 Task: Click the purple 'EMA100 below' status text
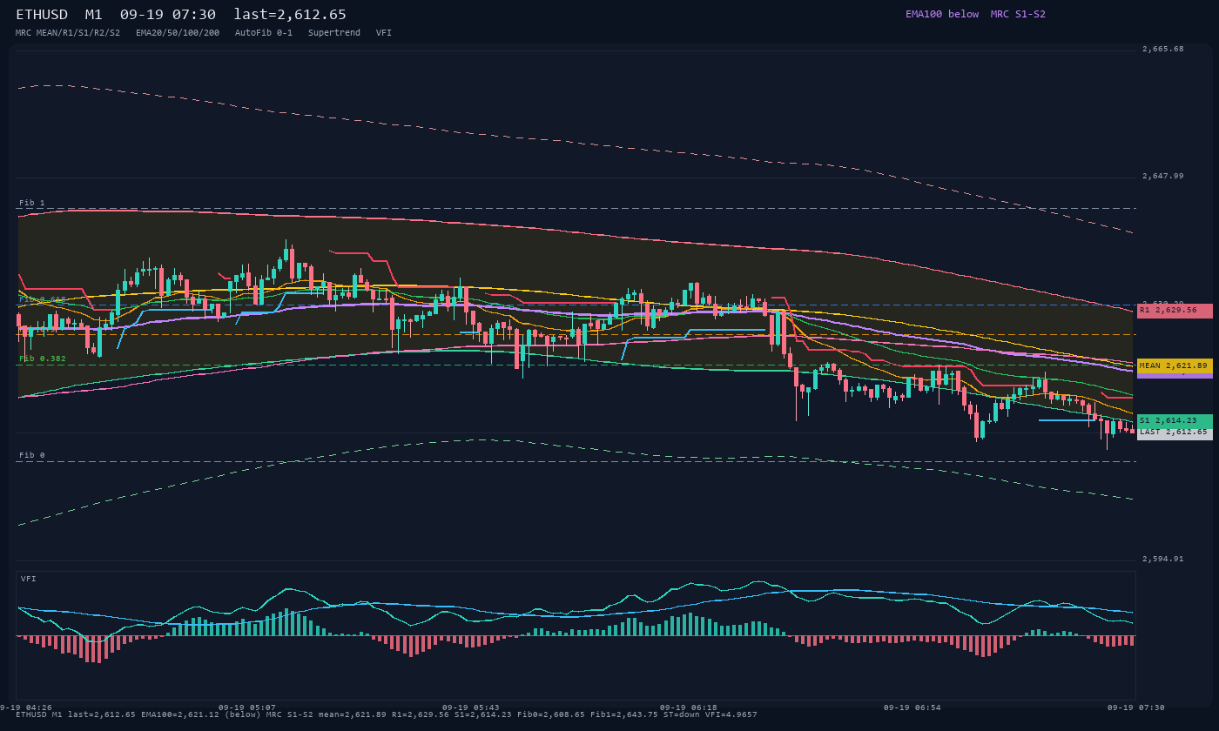point(942,14)
